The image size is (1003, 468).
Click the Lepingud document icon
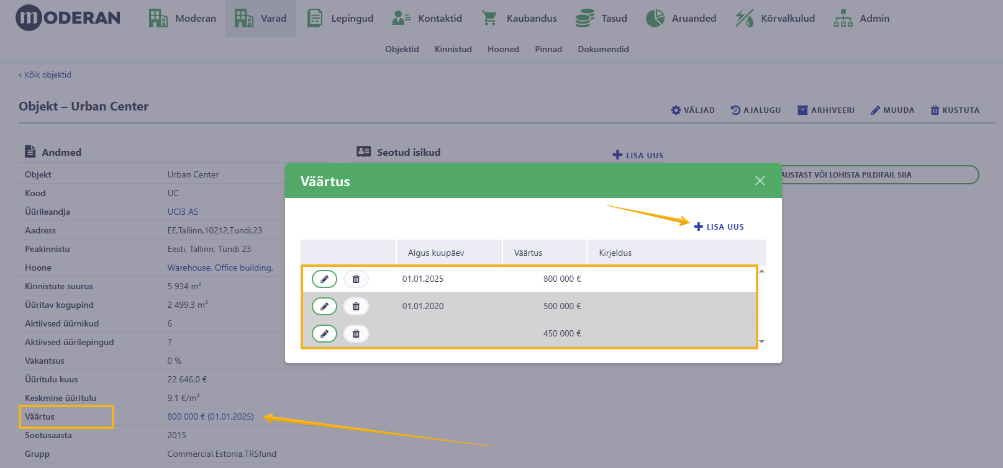click(315, 18)
